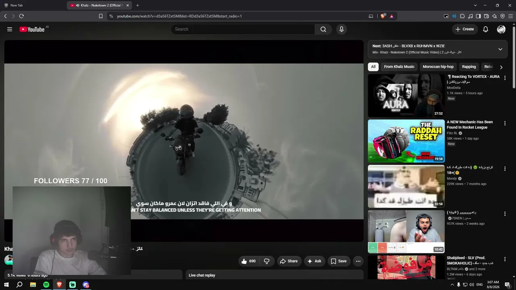Focus the YouTube search field

pyautogui.click(x=243, y=29)
